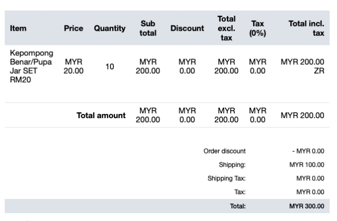The width and height of the screenshot is (337, 221).
Task: Click the Discount column header
Action: point(186,29)
